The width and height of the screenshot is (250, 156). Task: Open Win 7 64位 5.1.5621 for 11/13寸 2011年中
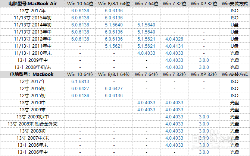pos(146,46)
